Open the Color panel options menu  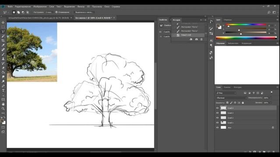277,20
